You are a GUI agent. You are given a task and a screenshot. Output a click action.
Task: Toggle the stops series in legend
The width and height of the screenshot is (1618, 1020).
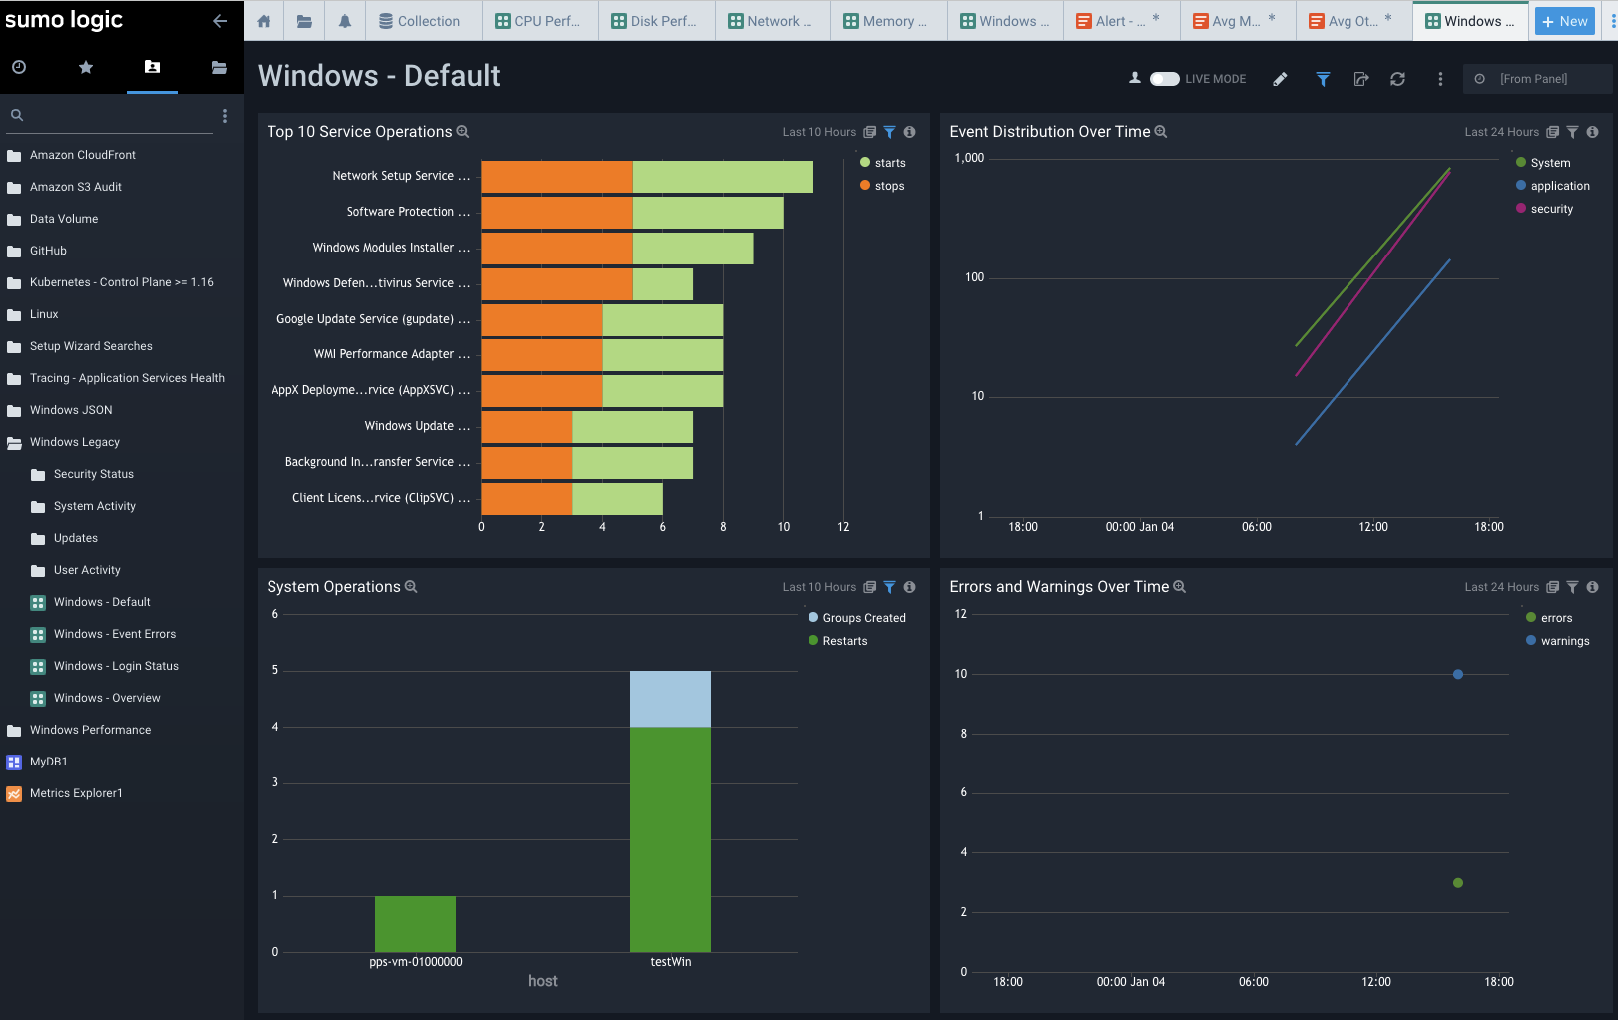pyautogui.click(x=882, y=186)
